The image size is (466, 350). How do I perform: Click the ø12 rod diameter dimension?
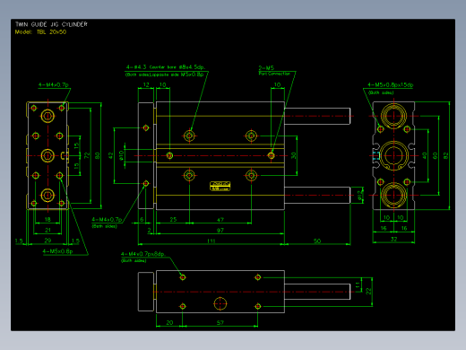[359, 196]
